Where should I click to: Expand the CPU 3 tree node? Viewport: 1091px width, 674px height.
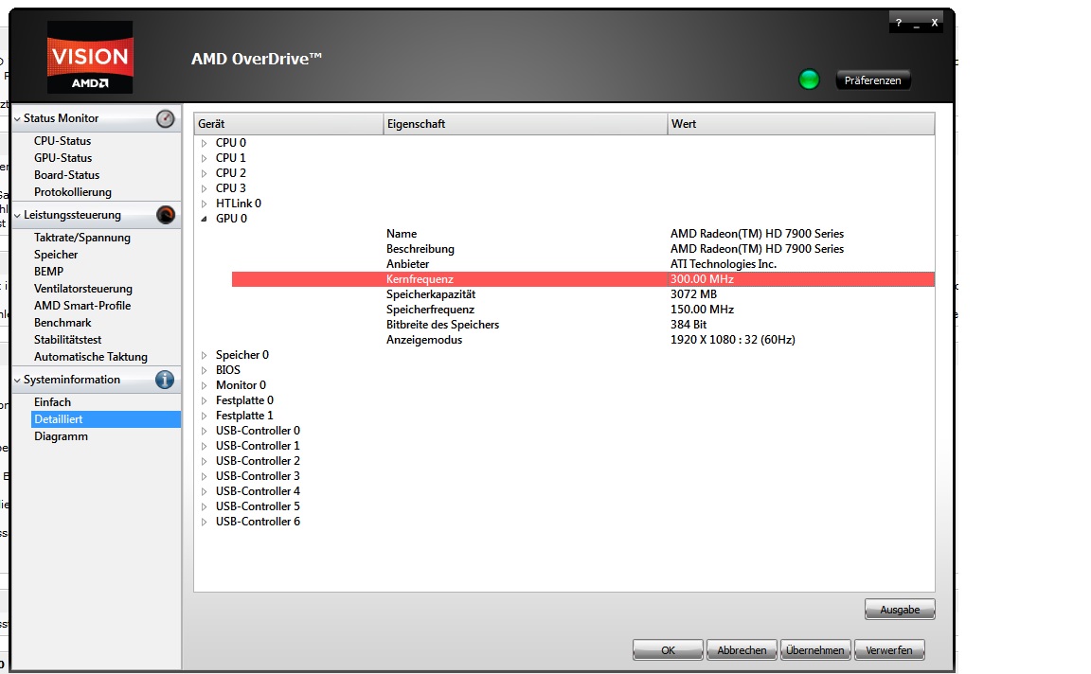(204, 188)
